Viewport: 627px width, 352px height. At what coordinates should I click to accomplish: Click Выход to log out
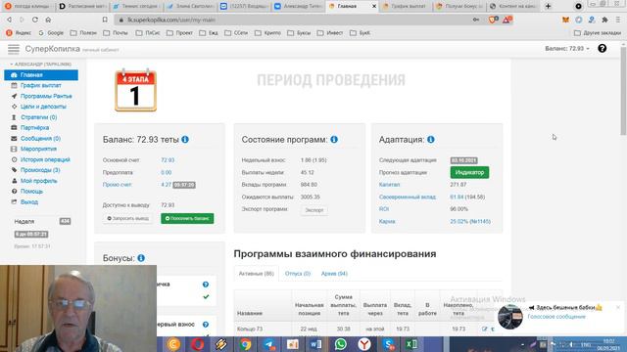(x=29, y=202)
